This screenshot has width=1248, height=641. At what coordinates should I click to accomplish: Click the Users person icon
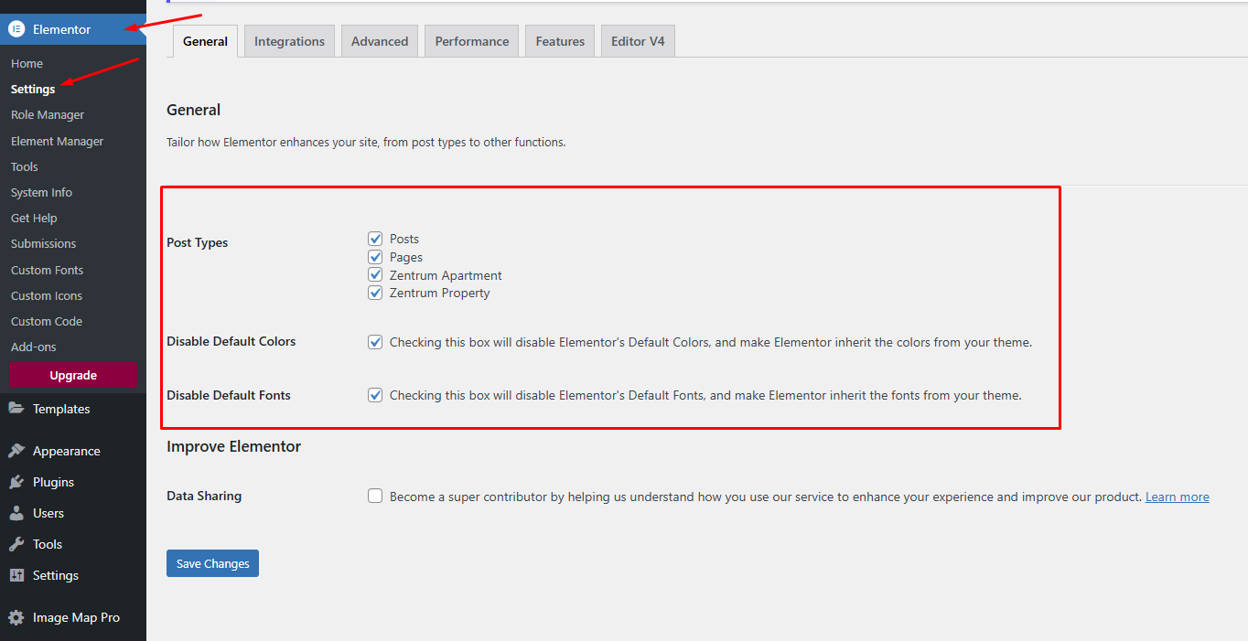(16, 513)
